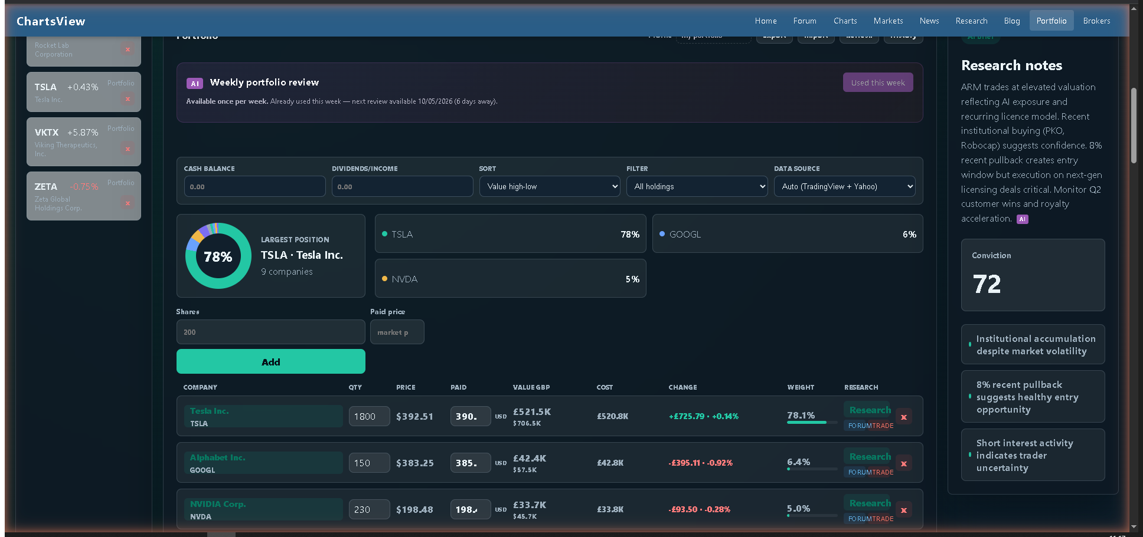This screenshot has height=537, width=1143.
Task: Open the NVDA 5% allocation card
Action: [511, 278]
